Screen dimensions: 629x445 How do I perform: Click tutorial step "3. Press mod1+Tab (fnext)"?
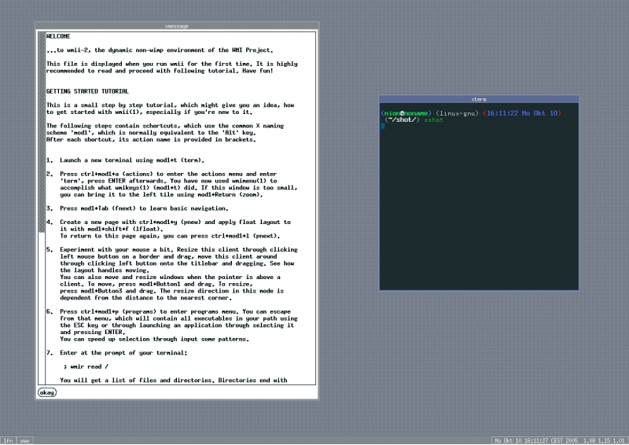[137, 208]
